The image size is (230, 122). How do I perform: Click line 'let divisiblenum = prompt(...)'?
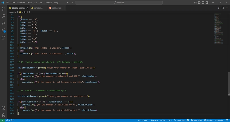coord(53,96)
